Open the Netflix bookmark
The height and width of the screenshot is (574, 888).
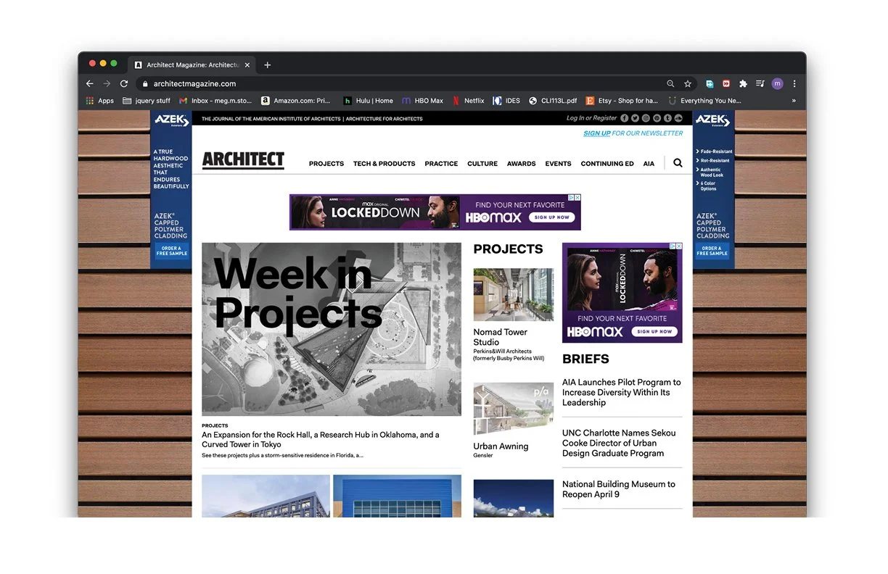coord(469,101)
